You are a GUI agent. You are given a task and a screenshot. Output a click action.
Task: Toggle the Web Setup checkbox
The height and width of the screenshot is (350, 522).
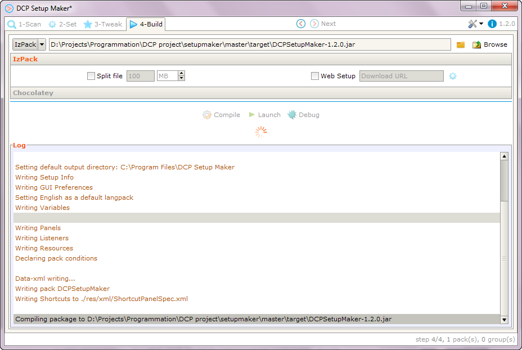[315, 76]
